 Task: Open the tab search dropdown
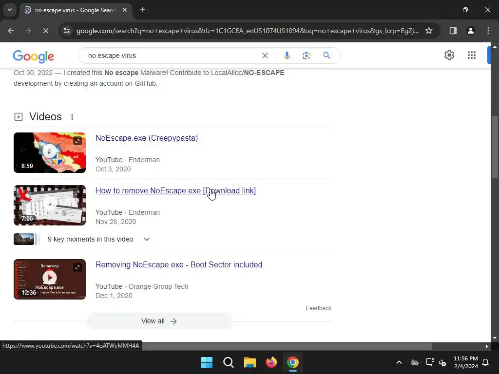coord(10,10)
